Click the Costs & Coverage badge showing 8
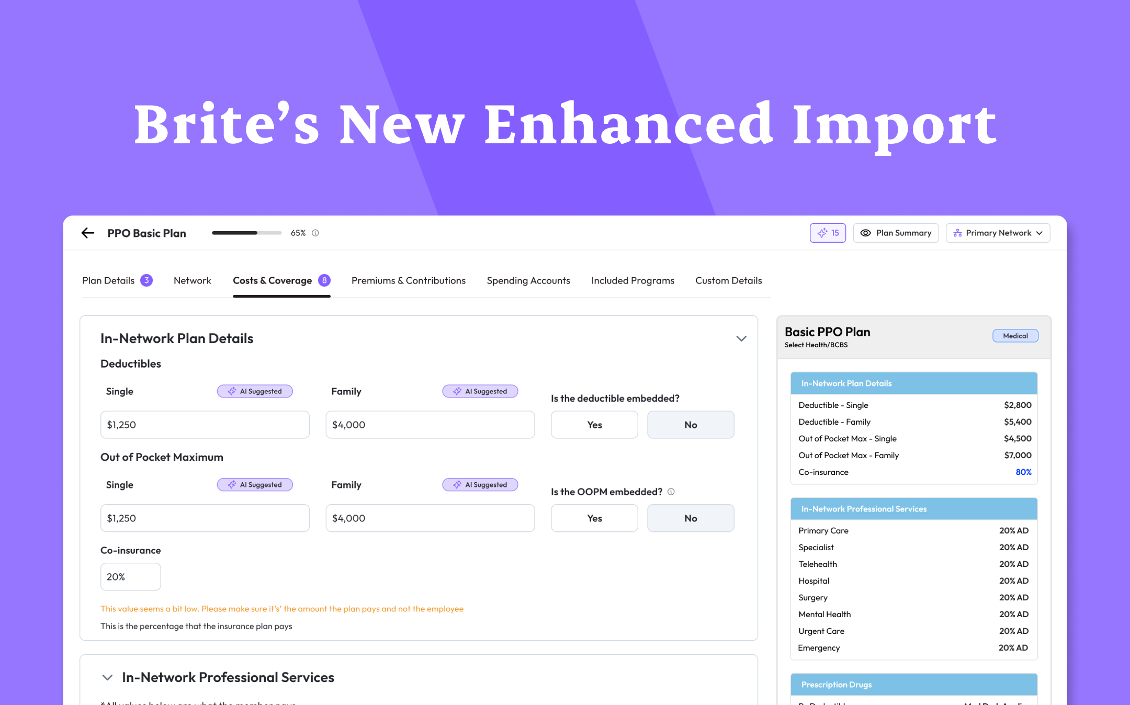Screen dimensions: 1130x705 (324, 281)
